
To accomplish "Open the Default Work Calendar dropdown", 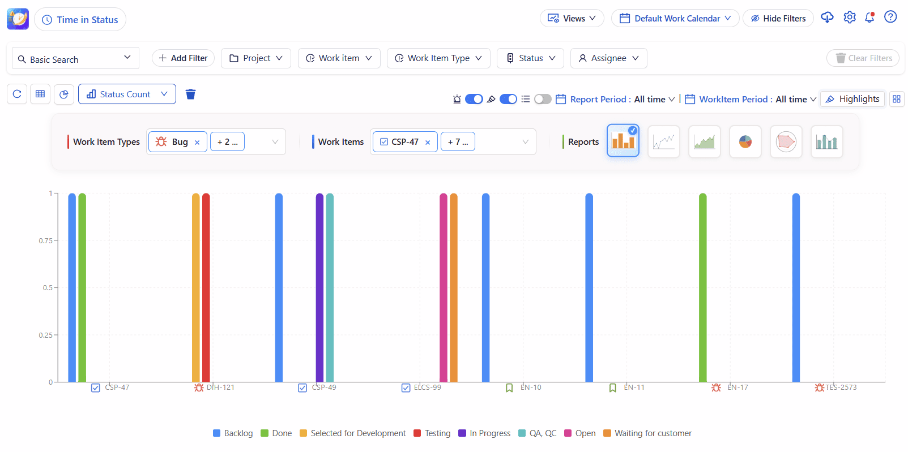I will pos(675,18).
